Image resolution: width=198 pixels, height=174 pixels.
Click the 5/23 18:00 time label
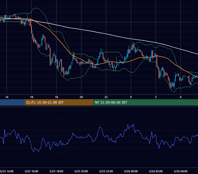click(56, 171)
